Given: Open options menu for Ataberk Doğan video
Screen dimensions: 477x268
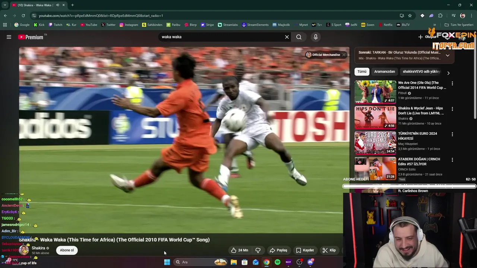Looking at the screenshot, I should 452,160.
